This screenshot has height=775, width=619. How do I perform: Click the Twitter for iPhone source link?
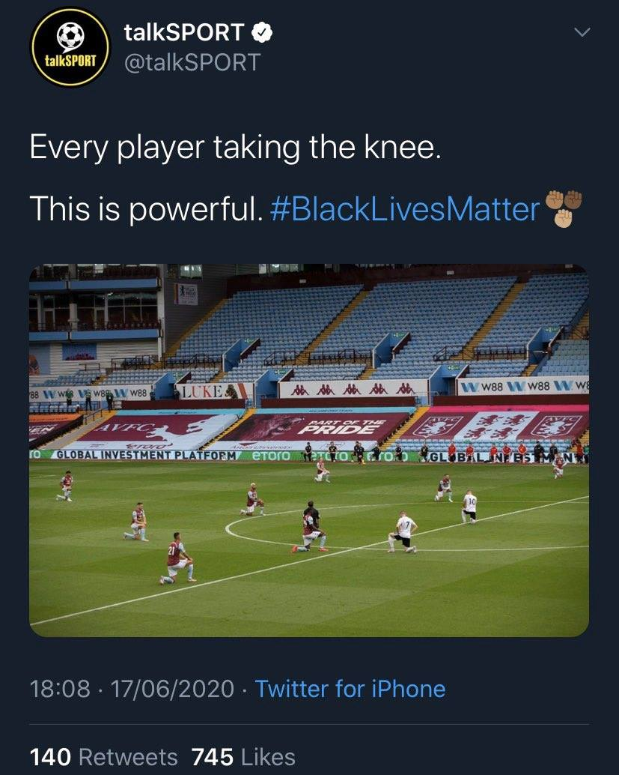click(x=350, y=689)
